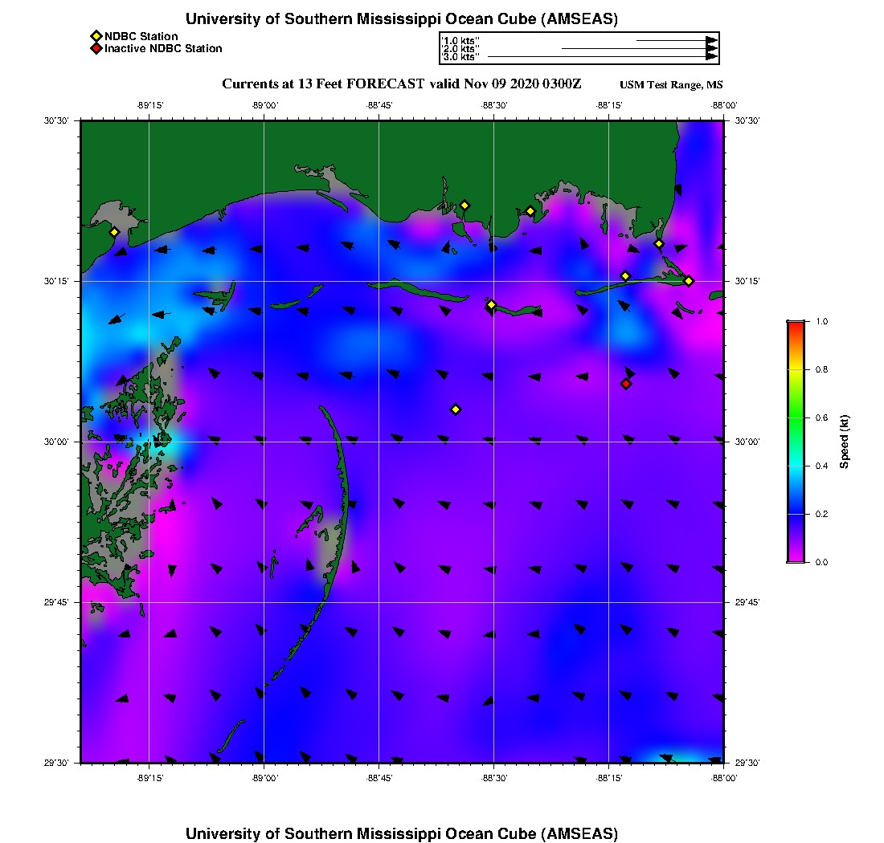Click the 3.0 kts arrow scale label
This screenshot has height=843, width=884.
point(460,57)
